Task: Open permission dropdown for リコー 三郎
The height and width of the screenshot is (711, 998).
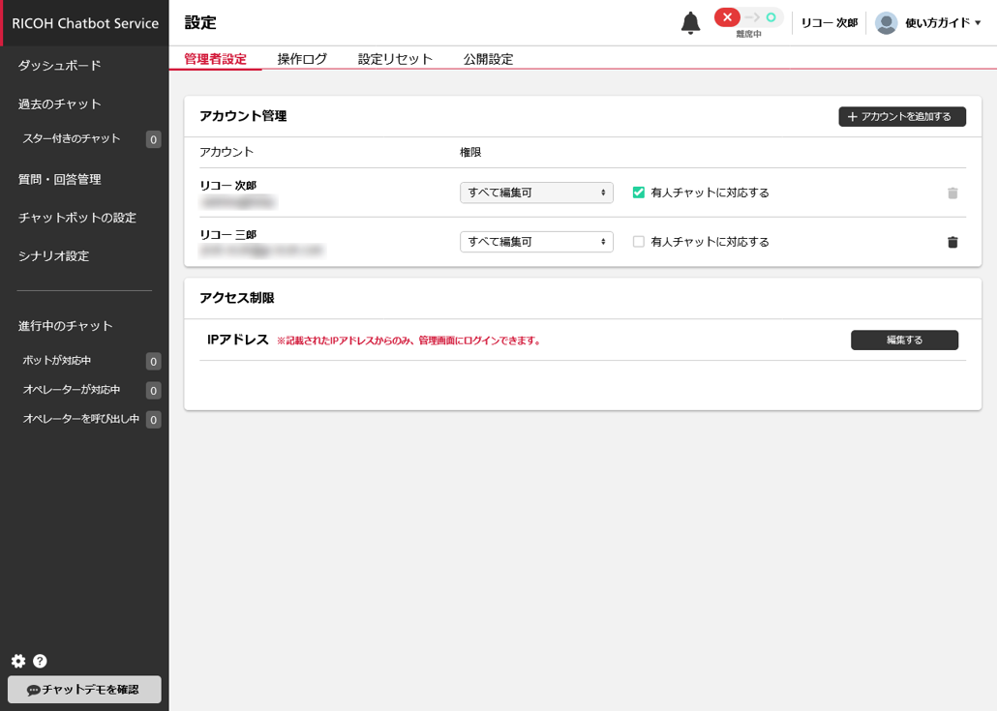Action: (536, 242)
